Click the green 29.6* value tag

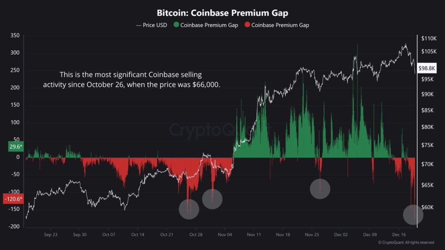[x=15, y=147]
